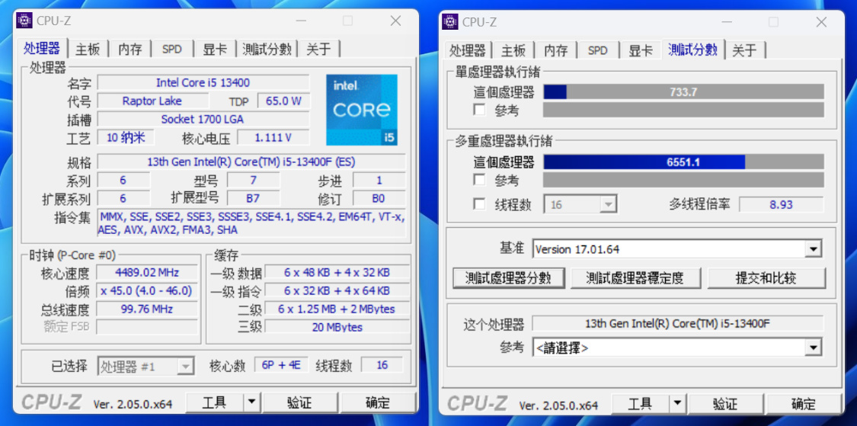Click the CPU-Z app icon in right window title bar

click(x=449, y=21)
